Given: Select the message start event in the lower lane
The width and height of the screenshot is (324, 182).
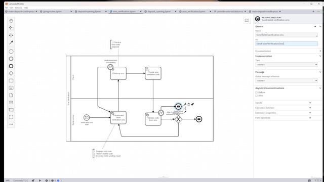Looking at the screenshot, I should pyautogui.click(x=87, y=118).
